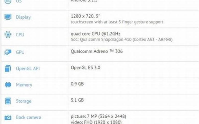199x124 pixels.
Task: Click the Storage label
Action: pos(24,101)
